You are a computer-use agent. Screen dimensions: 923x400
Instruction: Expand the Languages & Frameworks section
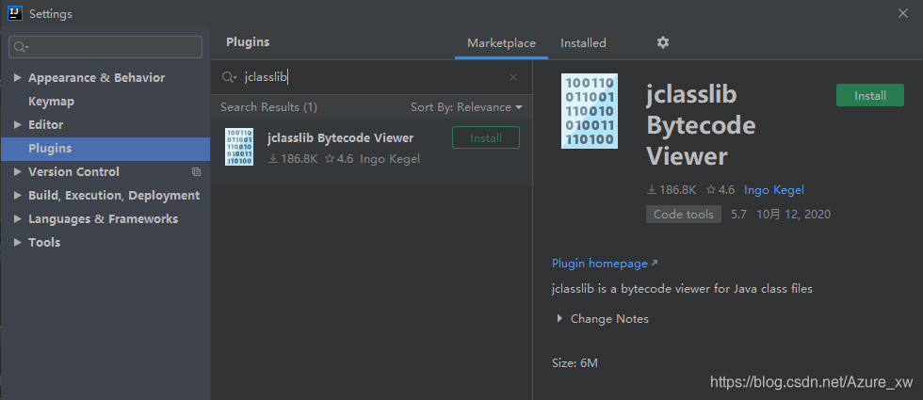[18, 218]
